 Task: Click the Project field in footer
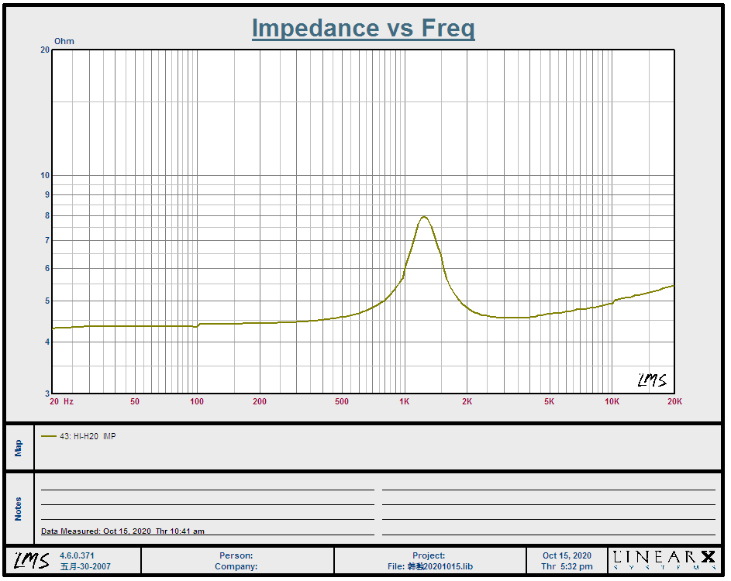[x=429, y=555]
